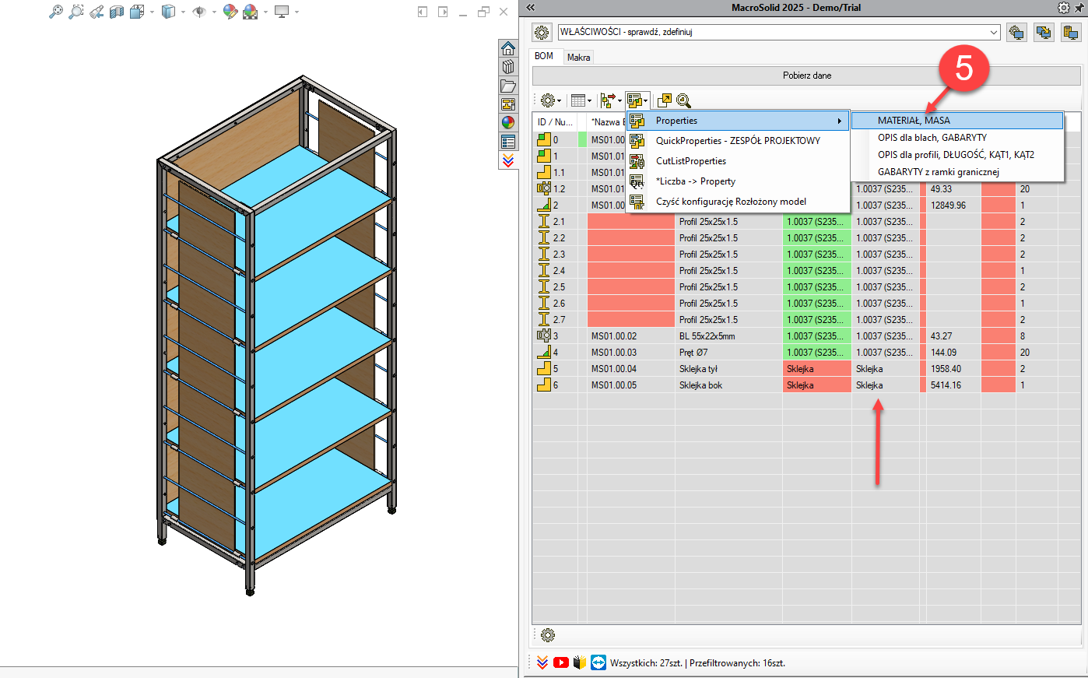
Task: Open MacroSolid settings gear in title bar
Action: [x=1063, y=7]
